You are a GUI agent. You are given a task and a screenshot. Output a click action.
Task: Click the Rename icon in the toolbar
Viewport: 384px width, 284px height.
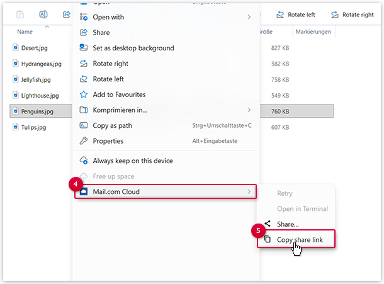pyautogui.click(x=43, y=14)
